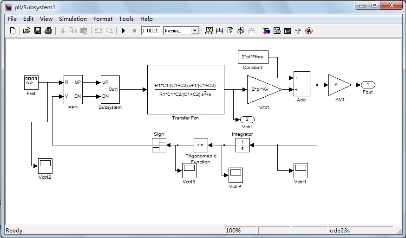Expand the Normal simulation mode dropdown

tap(195, 31)
